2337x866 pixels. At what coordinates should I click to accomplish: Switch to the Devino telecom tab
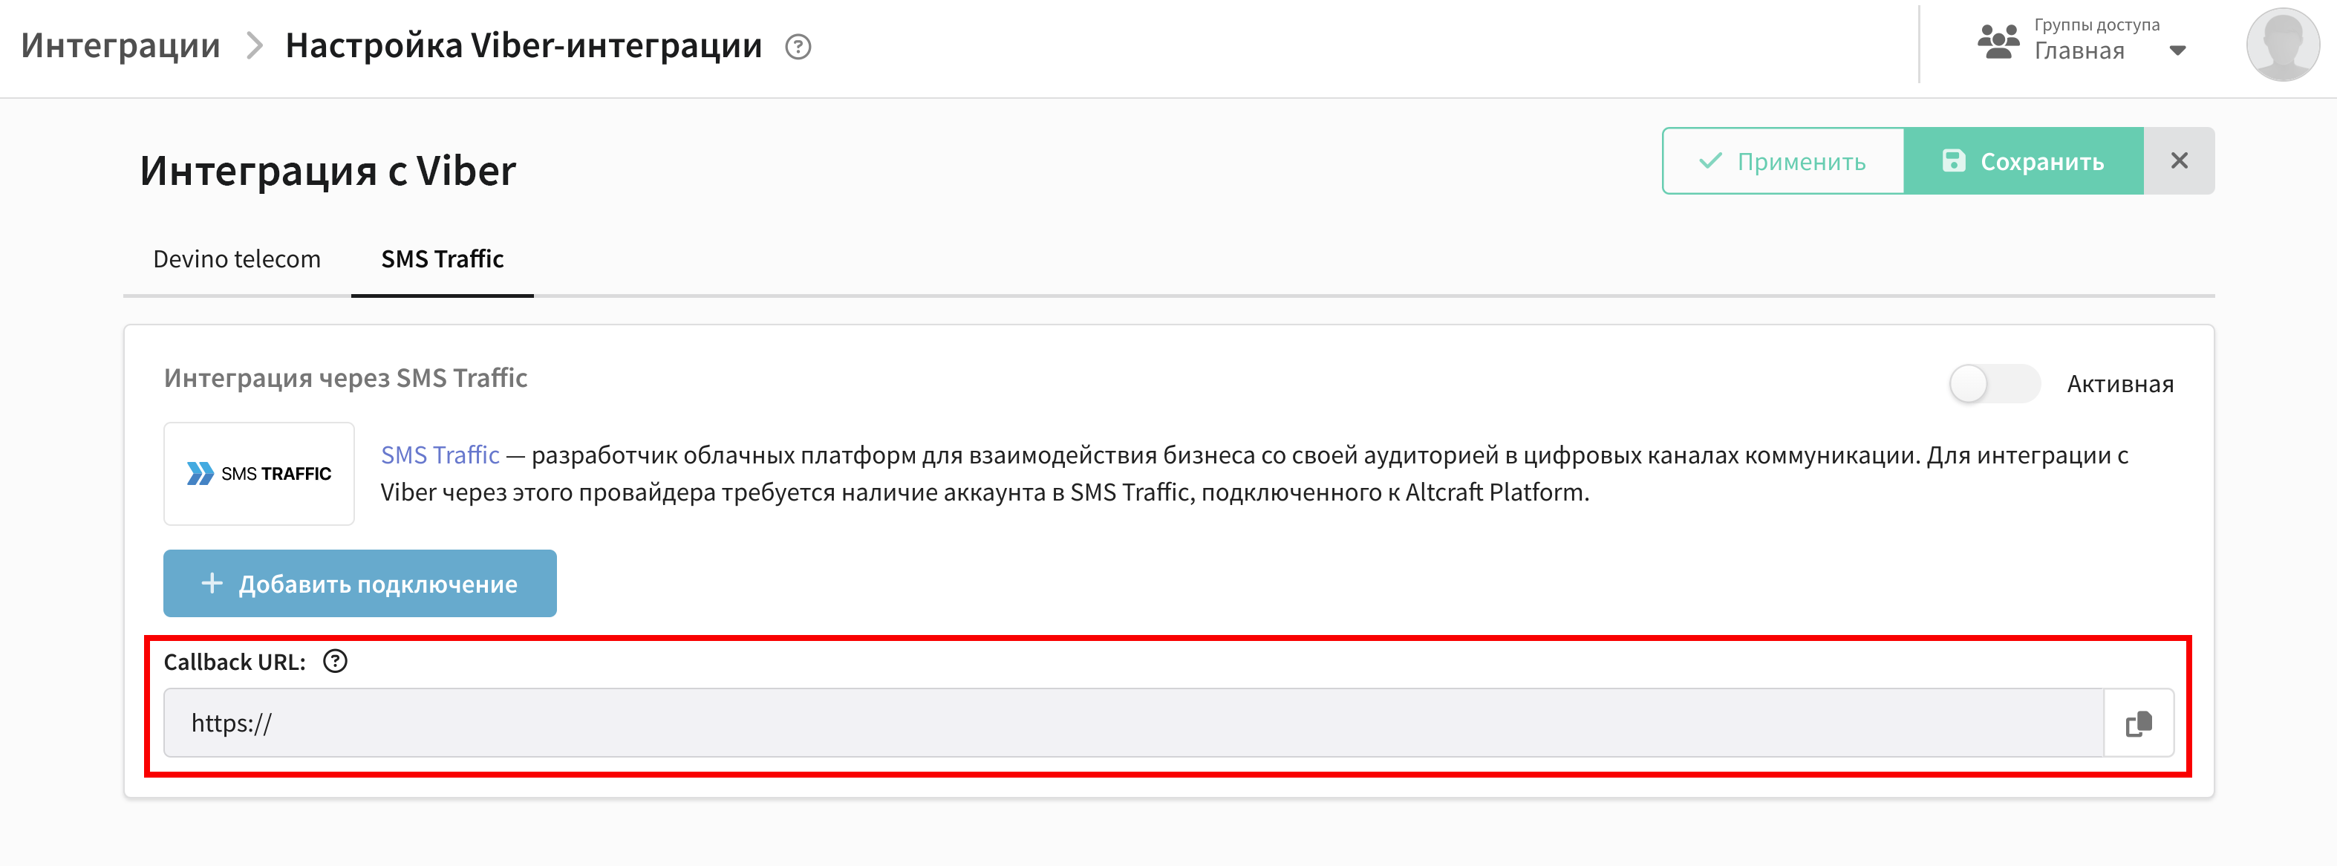[237, 258]
